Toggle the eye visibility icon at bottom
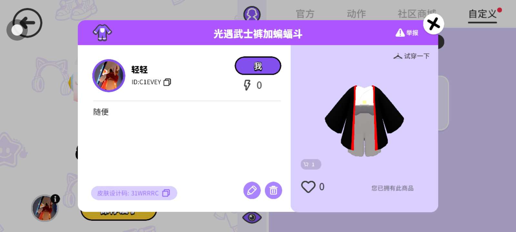The width and height of the screenshot is (516, 232). click(x=252, y=217)
